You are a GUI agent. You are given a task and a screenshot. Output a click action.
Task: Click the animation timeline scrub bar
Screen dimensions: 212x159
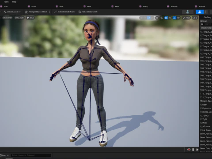(x=92, y=150)
